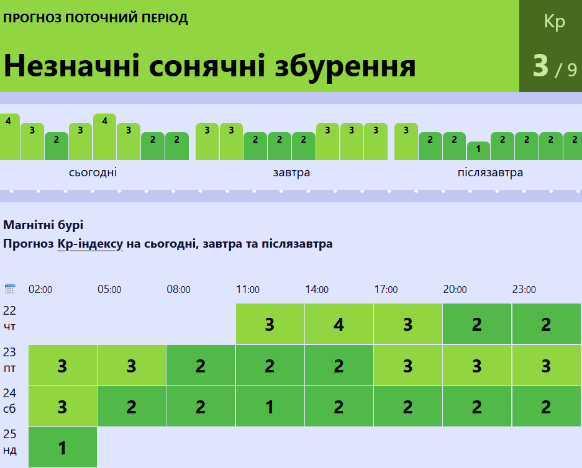Click Sunday's 02:00 cell showing Kp 1
The height and width of the screenshot is (468, 582).
click(x=63, y=447)
